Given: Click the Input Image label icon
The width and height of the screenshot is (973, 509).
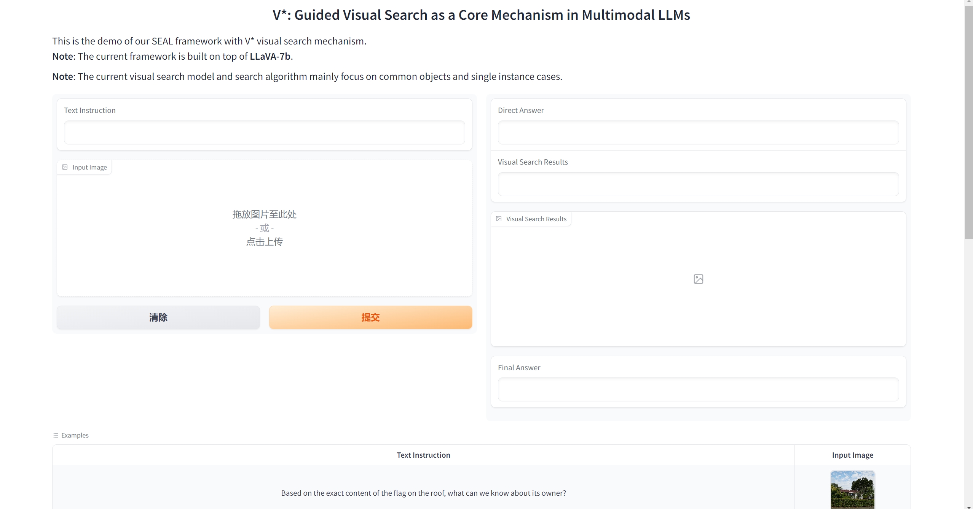Looking at the screenshot, I should click(65, 167).
